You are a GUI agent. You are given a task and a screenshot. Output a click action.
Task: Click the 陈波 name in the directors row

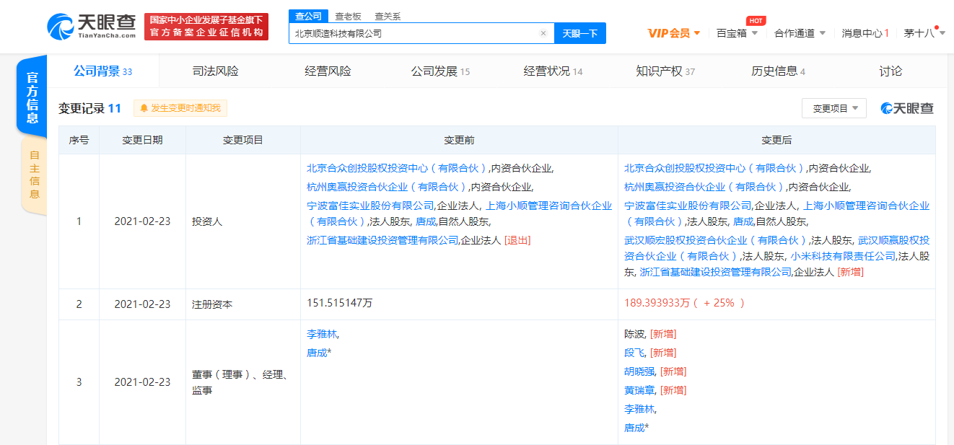tap(634, 334)
